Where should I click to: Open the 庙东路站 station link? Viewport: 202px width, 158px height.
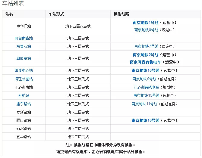24,104
